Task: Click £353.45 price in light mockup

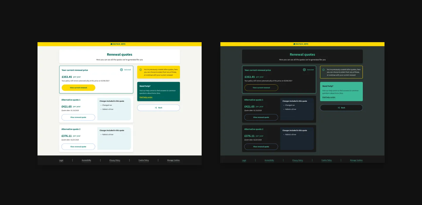Action: point(67,77)
